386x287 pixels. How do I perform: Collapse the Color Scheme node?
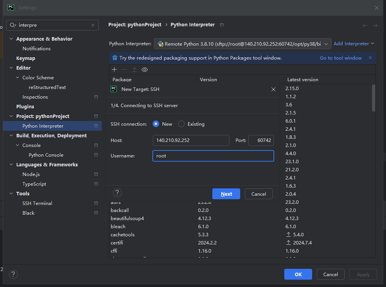[x=17, y=77]
